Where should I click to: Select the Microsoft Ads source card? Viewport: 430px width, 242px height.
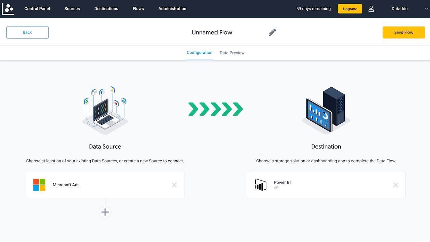105,185
